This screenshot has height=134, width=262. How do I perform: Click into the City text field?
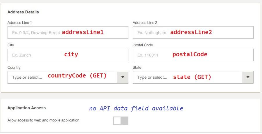click(x=68, y=55)
